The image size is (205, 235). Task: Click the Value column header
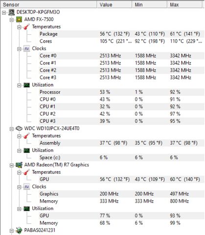[x=114, y=4]
